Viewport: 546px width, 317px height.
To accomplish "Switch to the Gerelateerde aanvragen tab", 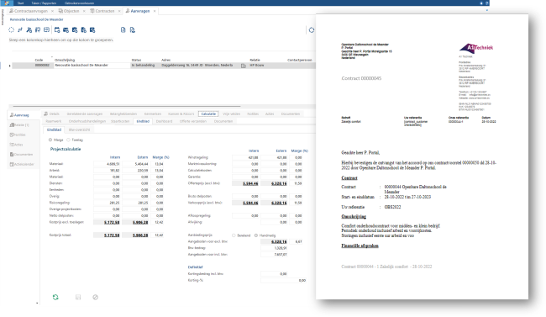I will click(85, 114).
